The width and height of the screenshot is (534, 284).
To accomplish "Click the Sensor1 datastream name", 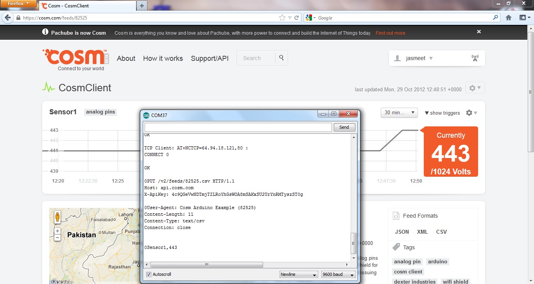I will [63, 112].
